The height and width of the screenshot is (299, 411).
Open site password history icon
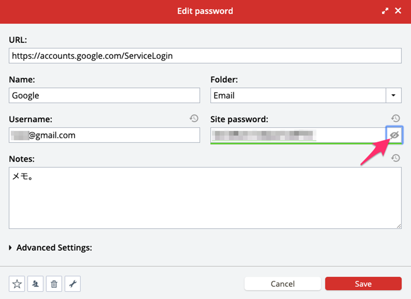396,118
